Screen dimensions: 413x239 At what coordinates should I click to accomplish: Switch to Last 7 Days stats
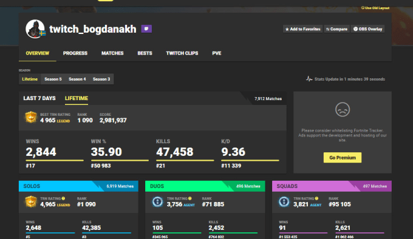39,98
